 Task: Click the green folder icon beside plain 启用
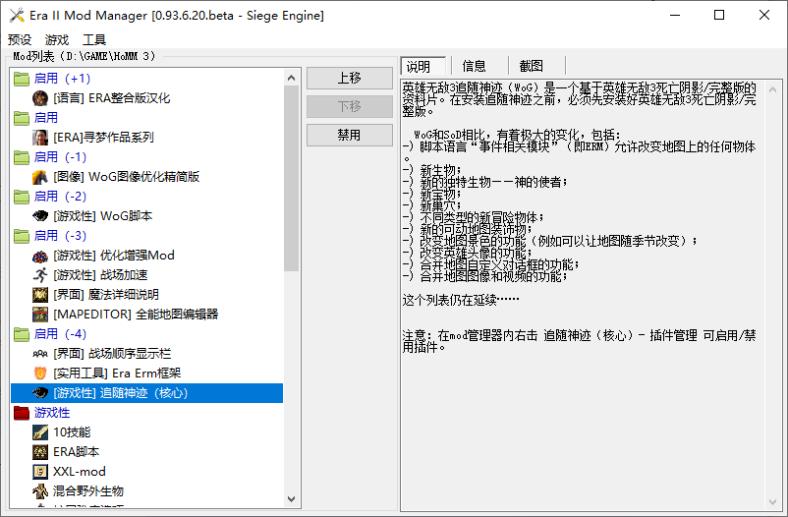coord(21,118)
